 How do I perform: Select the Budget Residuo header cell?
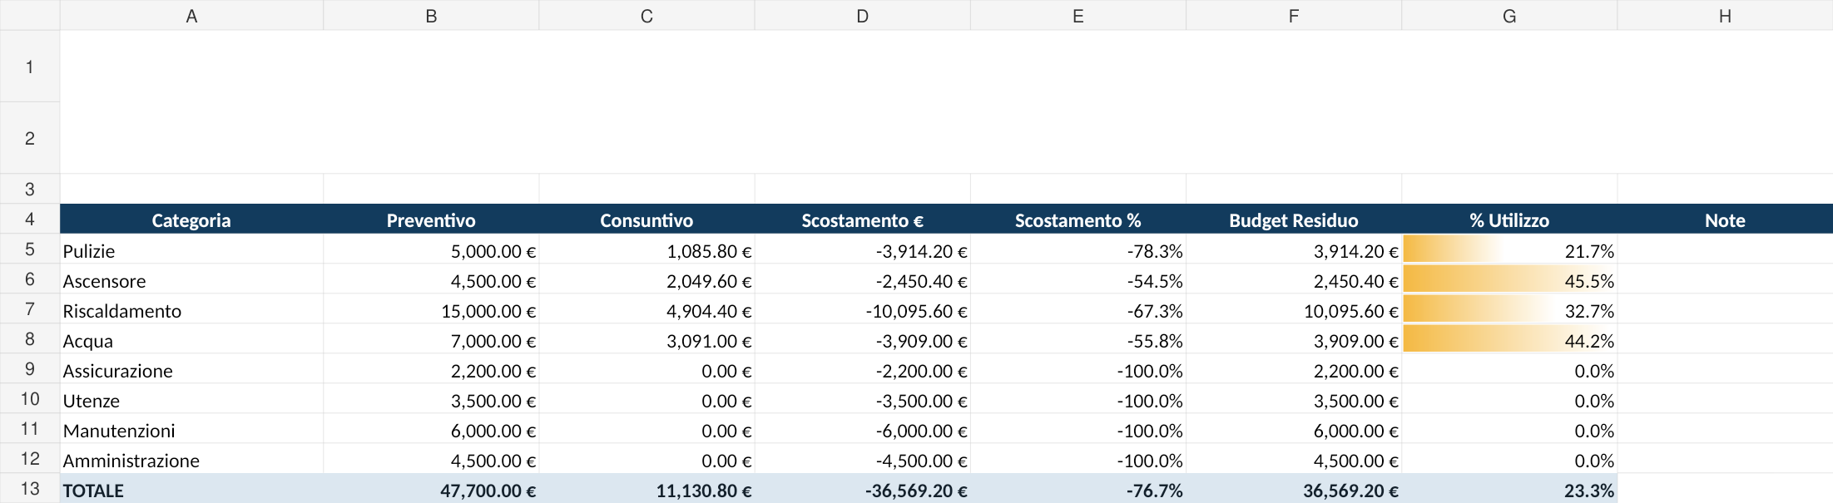(x=1294, y=219)
